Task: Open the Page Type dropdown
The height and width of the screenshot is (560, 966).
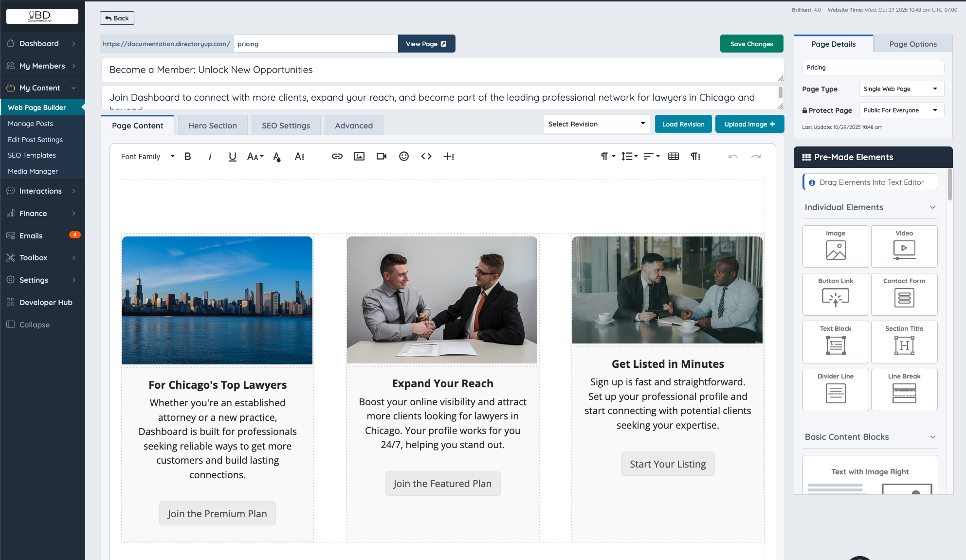Action: pyautogui.click(x=901, y=89)
